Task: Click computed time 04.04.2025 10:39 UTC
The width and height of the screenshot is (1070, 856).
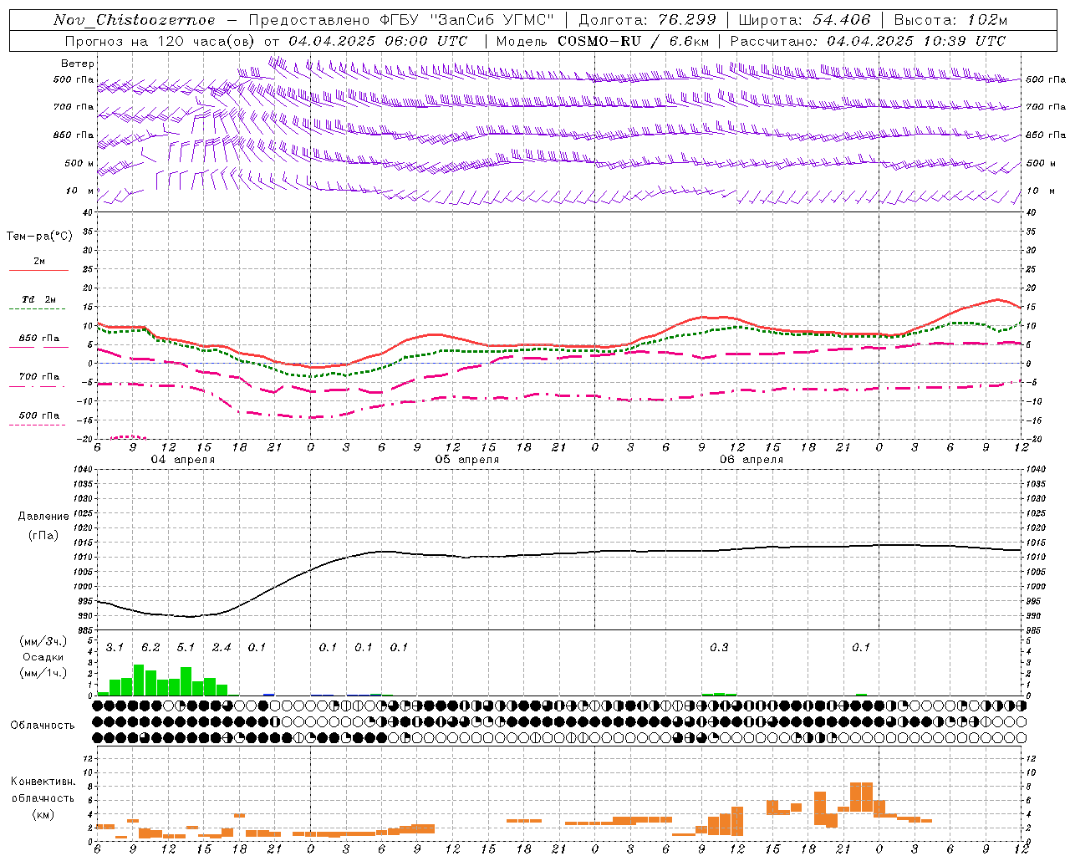Action: pyautogui.click(x=916, y=41)
